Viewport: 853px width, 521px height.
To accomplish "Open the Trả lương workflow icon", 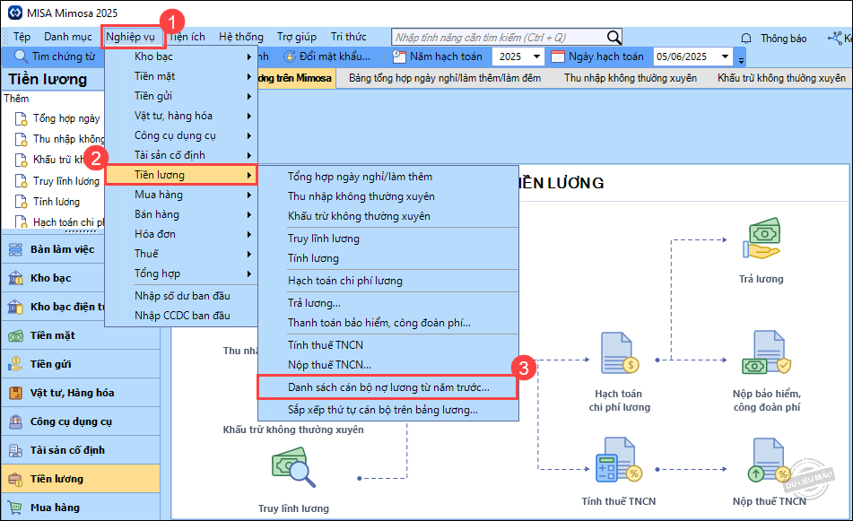I will [762, 239].
